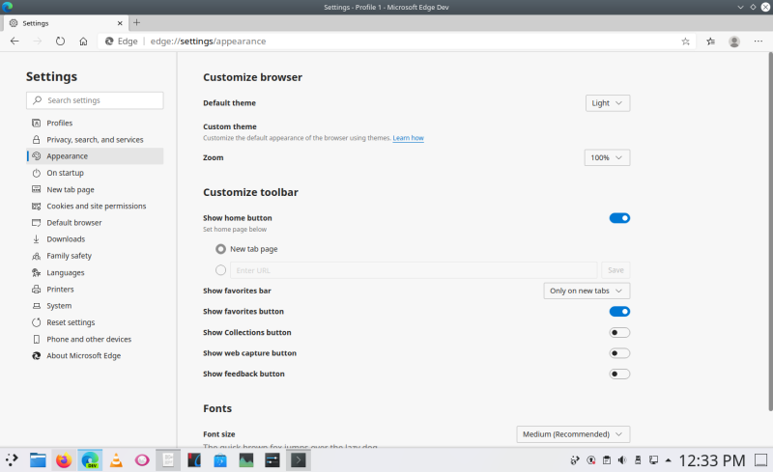Enable the Show web capture button toggle
The height and width of the screenshot is (472, 773).
click(619, 353)
